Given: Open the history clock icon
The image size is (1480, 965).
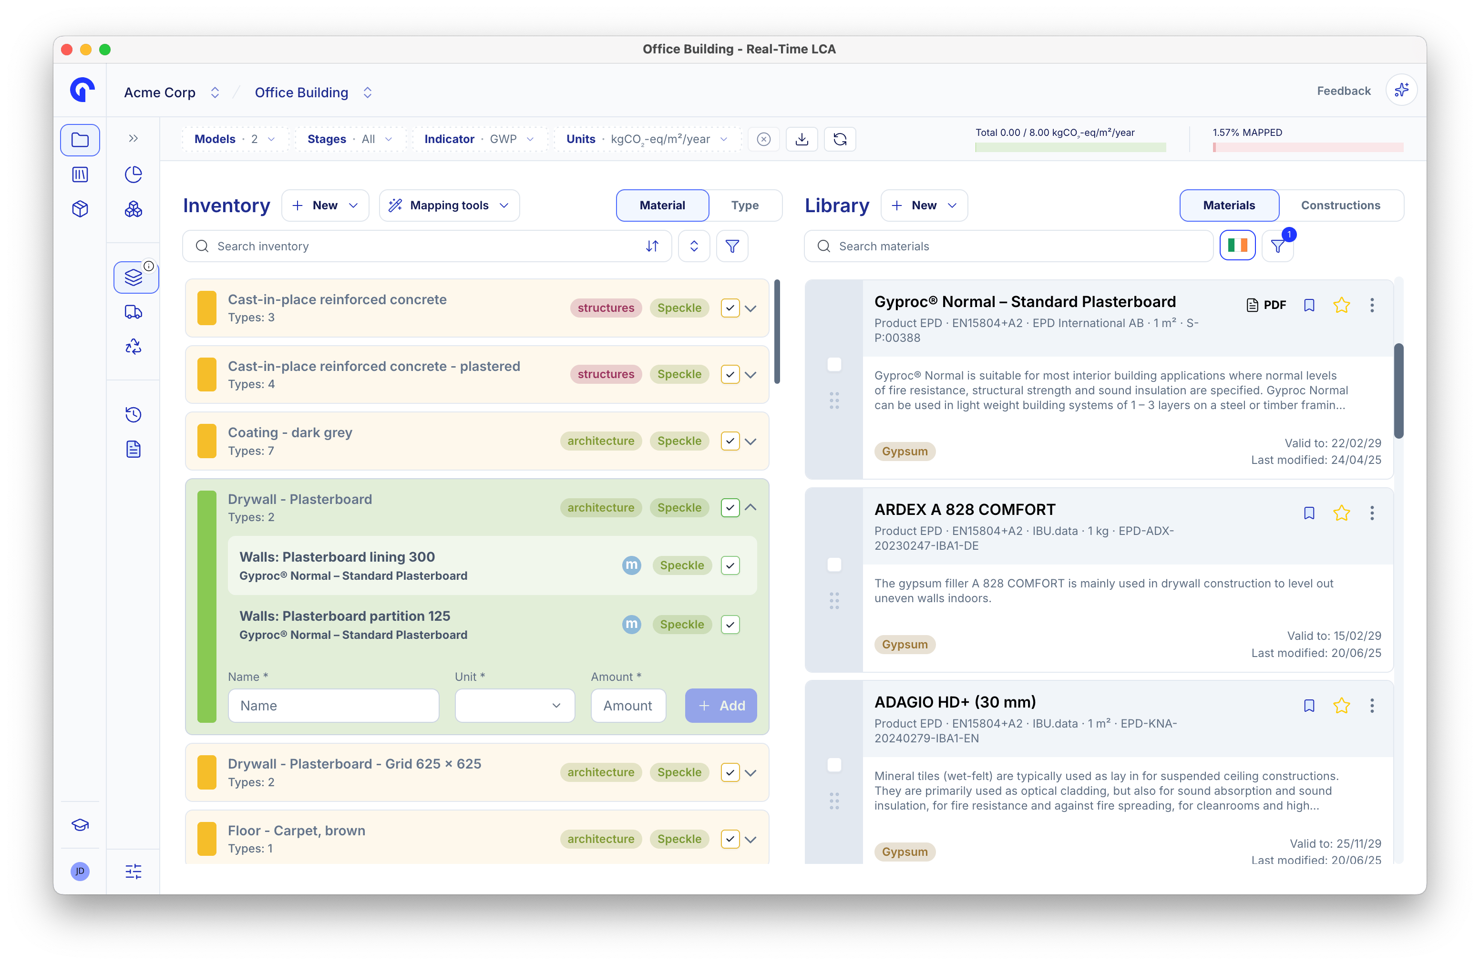Looking at the screenshot, I should [133, 415].
